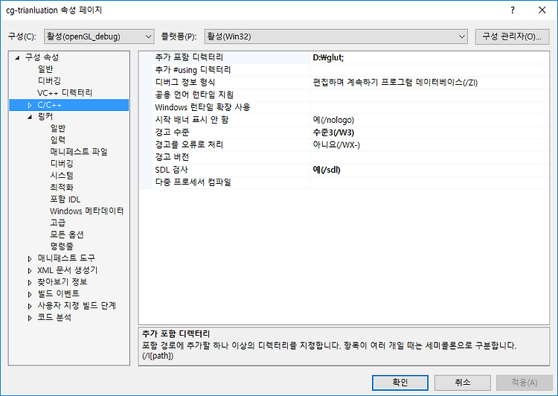Click the 추가 #using 디렉터리 property
Image resolution: width=558 pixels, height=396 pixels.
193,70
